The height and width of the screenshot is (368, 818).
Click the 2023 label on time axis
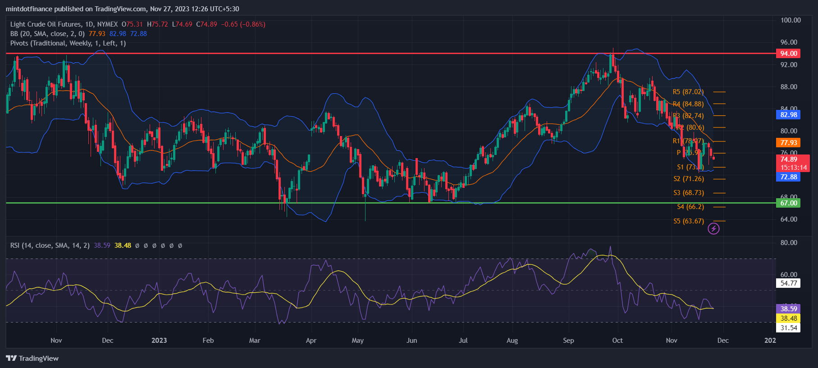(159, 341)
